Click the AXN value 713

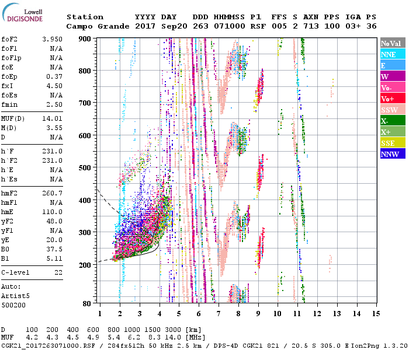(311, 26)
